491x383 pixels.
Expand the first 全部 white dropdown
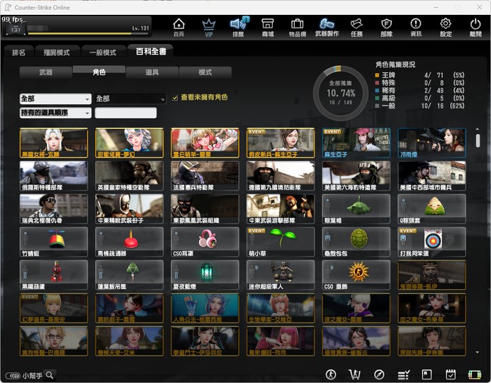pyautogui.click(x=55, y=99)
